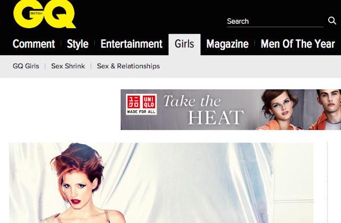Open the Entertainment section
Viewport: 341px width, 223px height.
click(132, 44)
